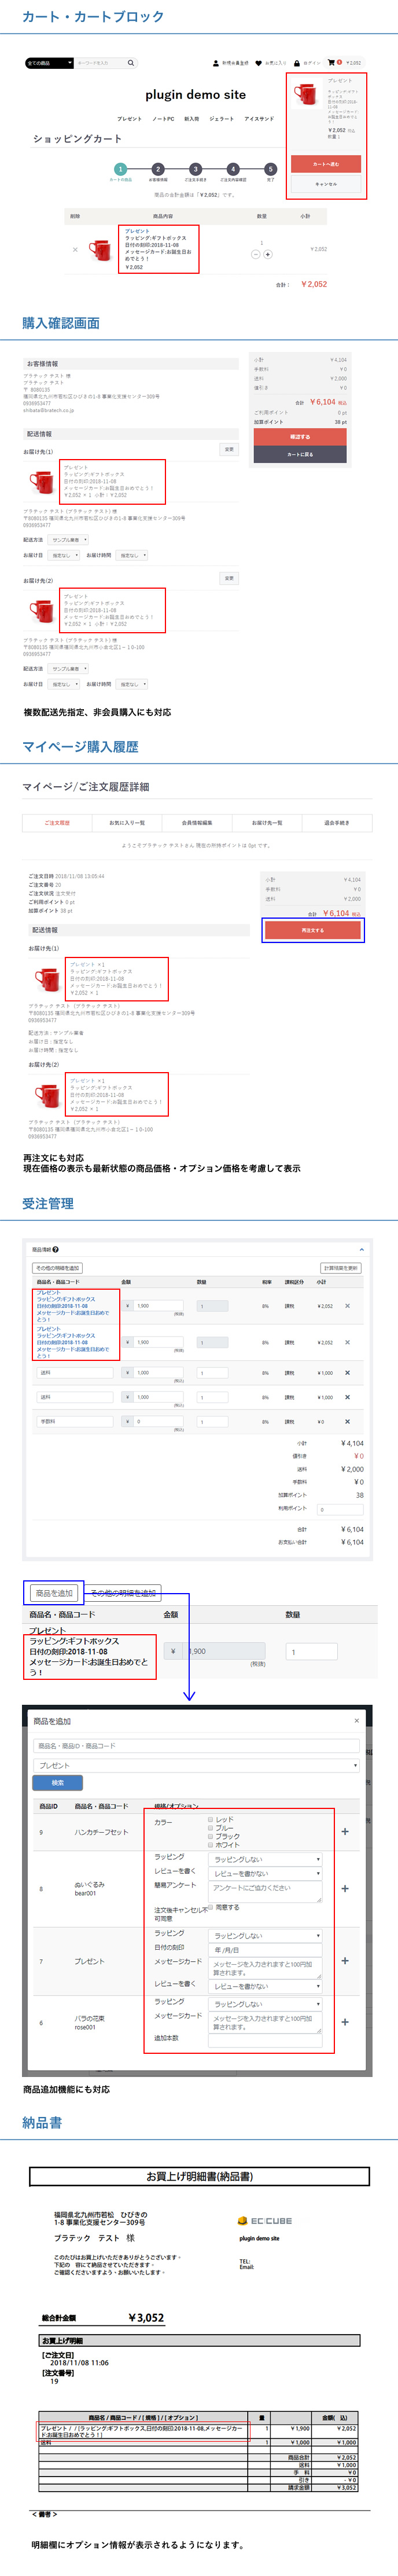
Task: Check the ブルー color option
Action: coord(210,1827)
